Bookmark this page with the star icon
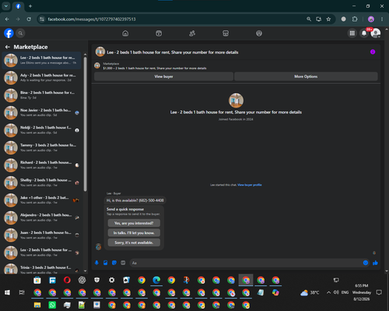Image resolution: width=389 pixels, height=311 pixels. tap(328, 19)
